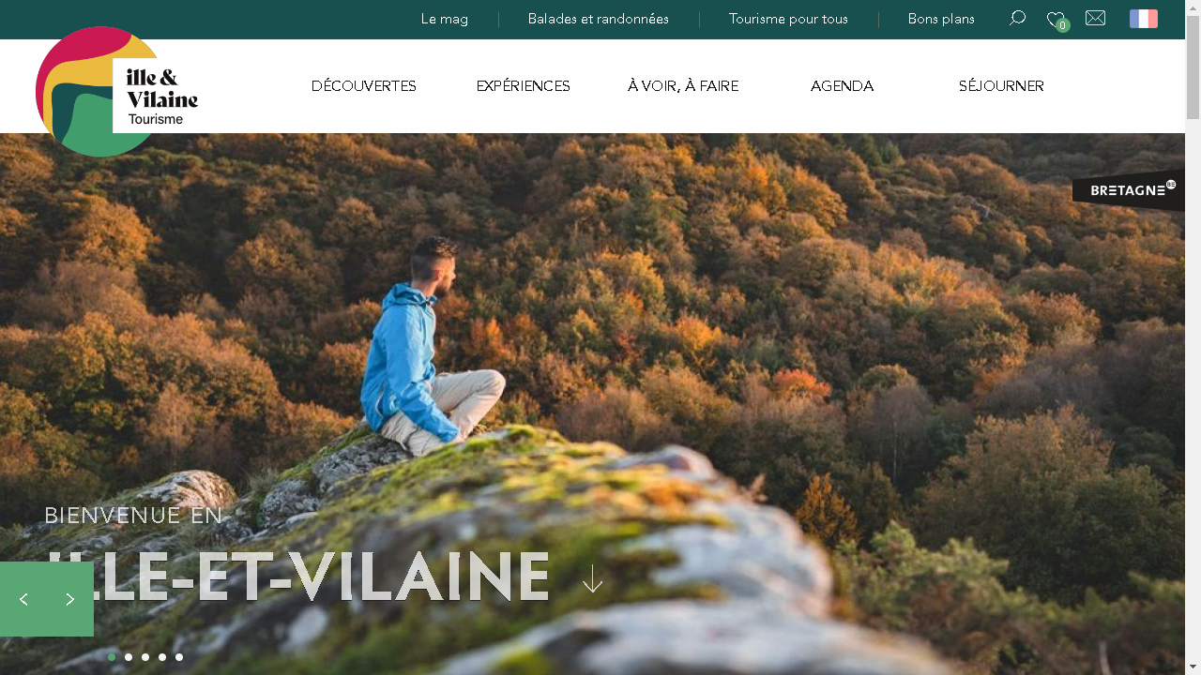
Task: Click the envelope contact icon
Action: pyautogui.click(x=1095, y=18)
